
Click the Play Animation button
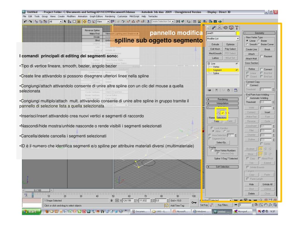tap(246, 200)
